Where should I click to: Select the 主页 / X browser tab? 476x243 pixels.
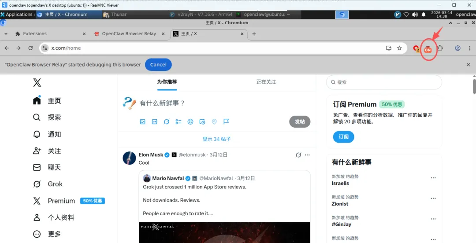coord(208,33)
